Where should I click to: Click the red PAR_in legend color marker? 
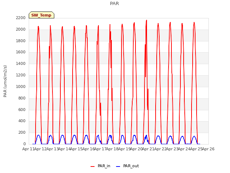(x=93, y=167)
